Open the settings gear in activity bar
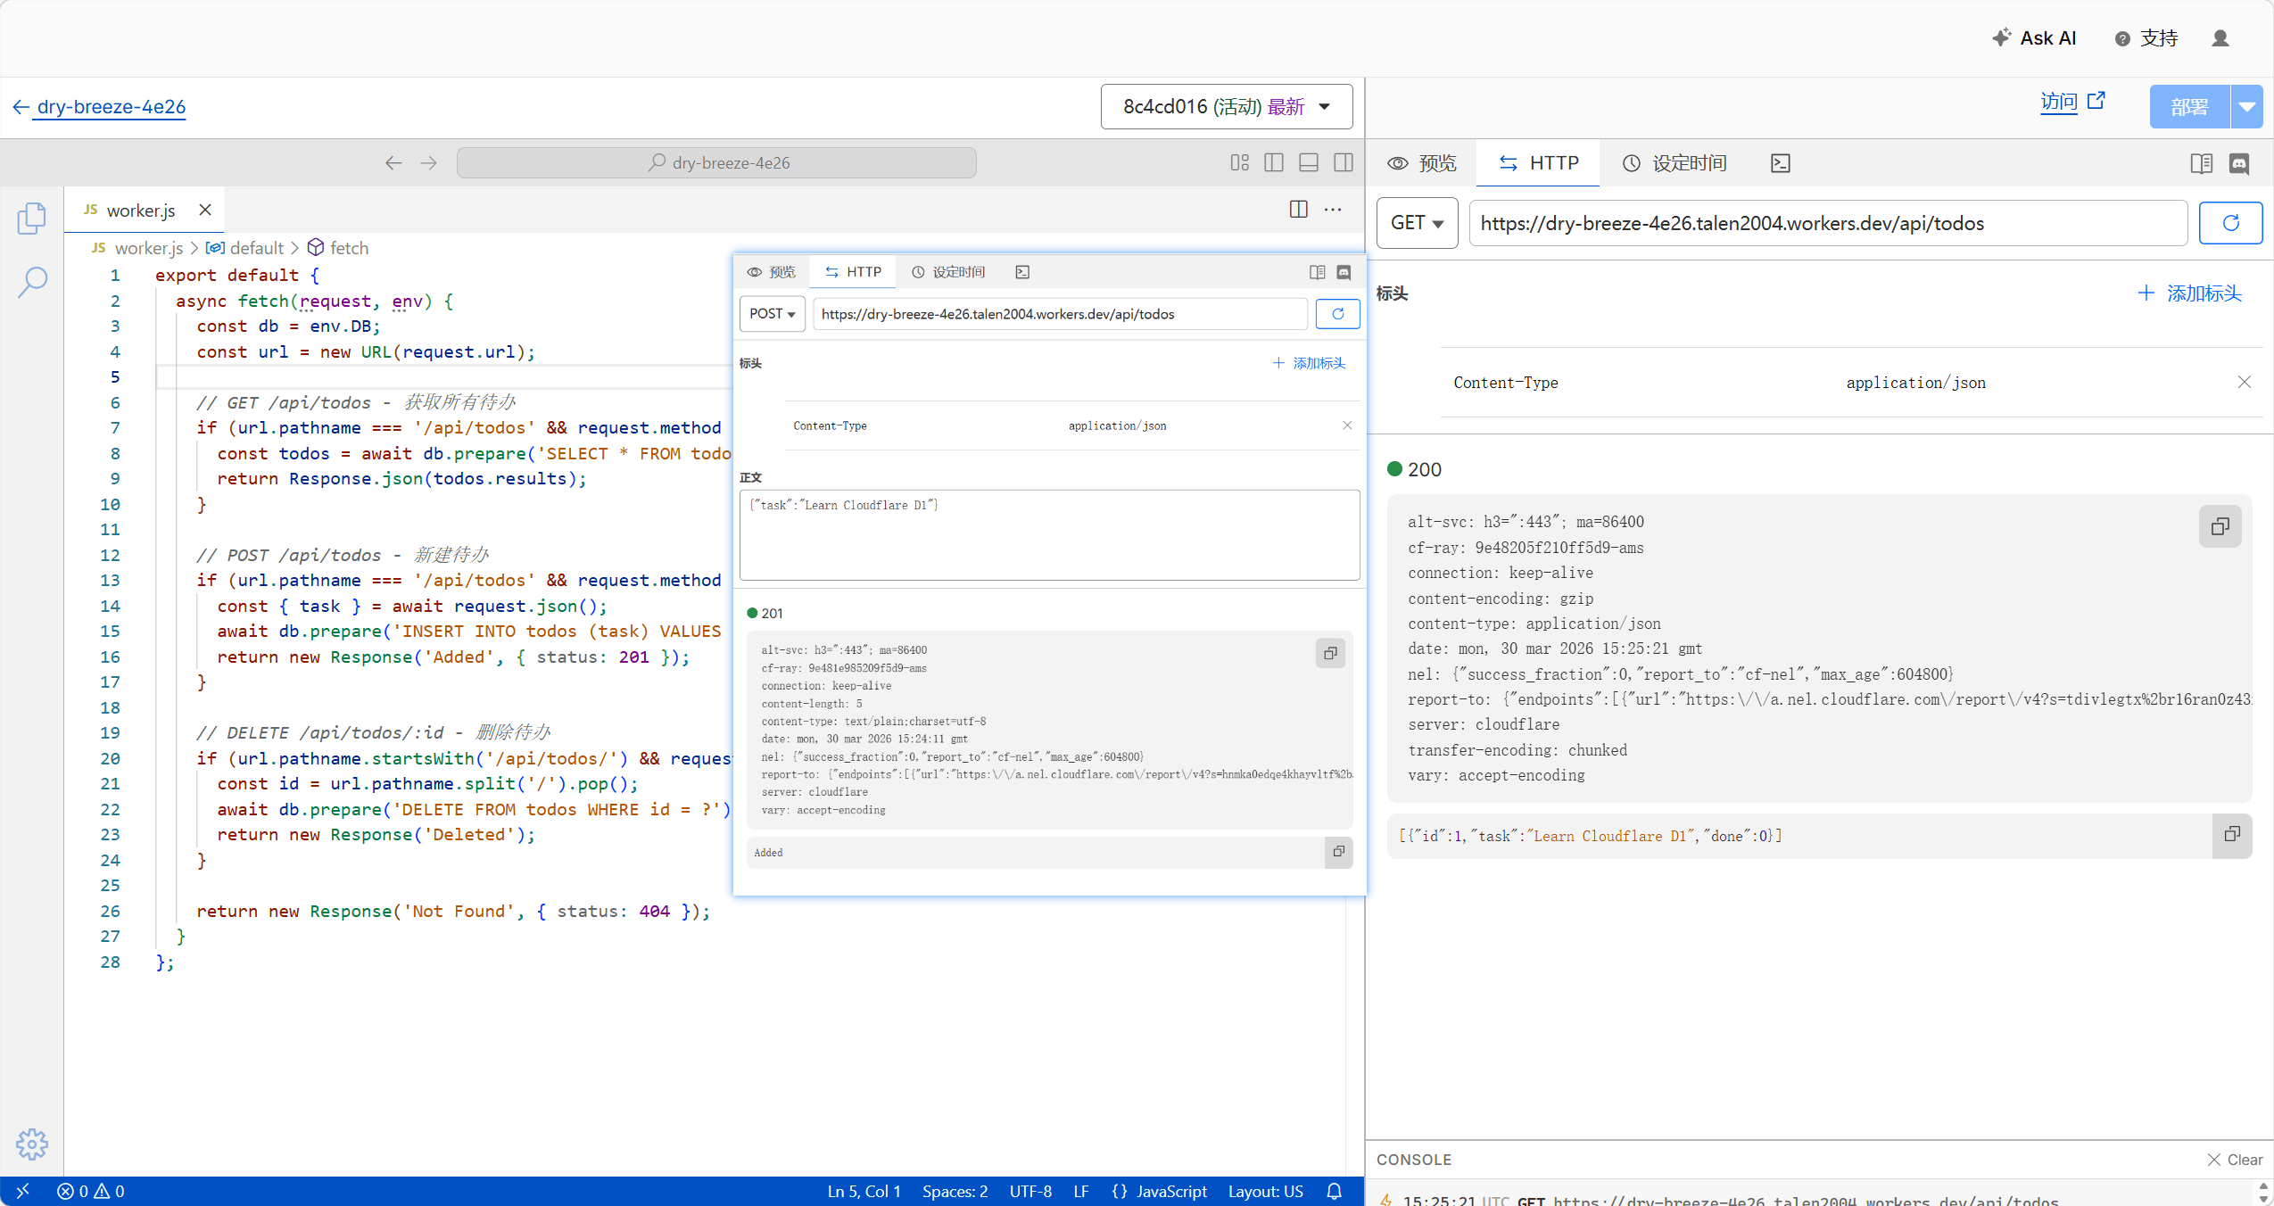The image size is (2274, 1206). click(x=31, y=1144)
